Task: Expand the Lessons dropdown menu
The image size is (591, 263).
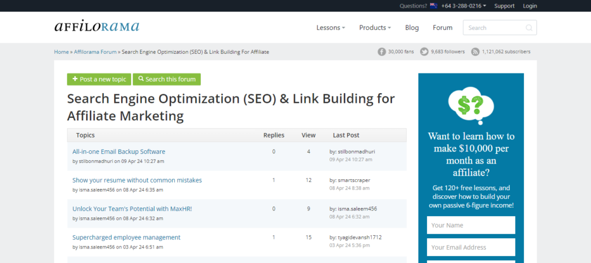Action: click(x=331, y=28)
